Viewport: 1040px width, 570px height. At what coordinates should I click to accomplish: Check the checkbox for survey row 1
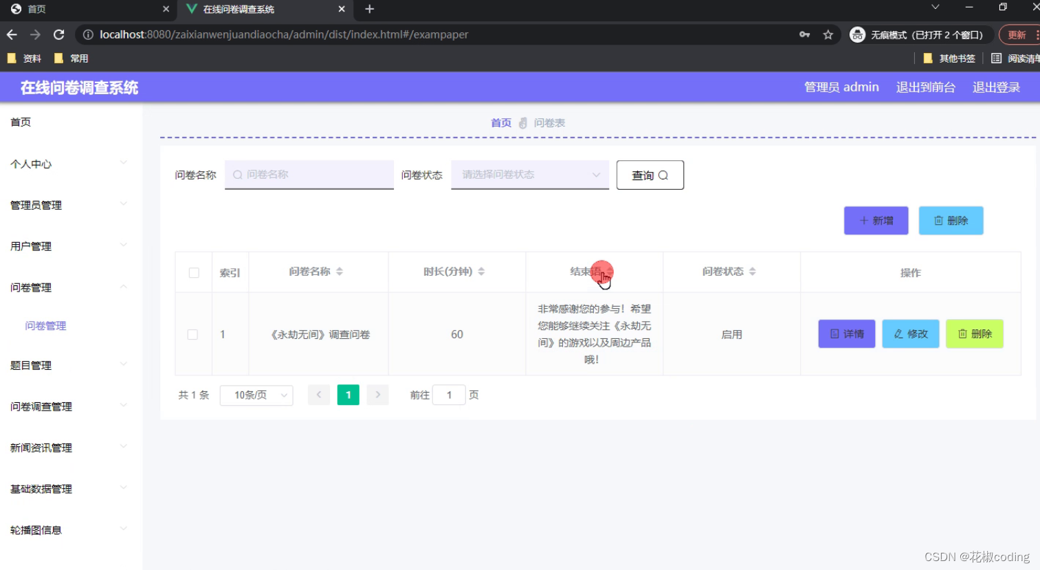[x=193, y=334]
